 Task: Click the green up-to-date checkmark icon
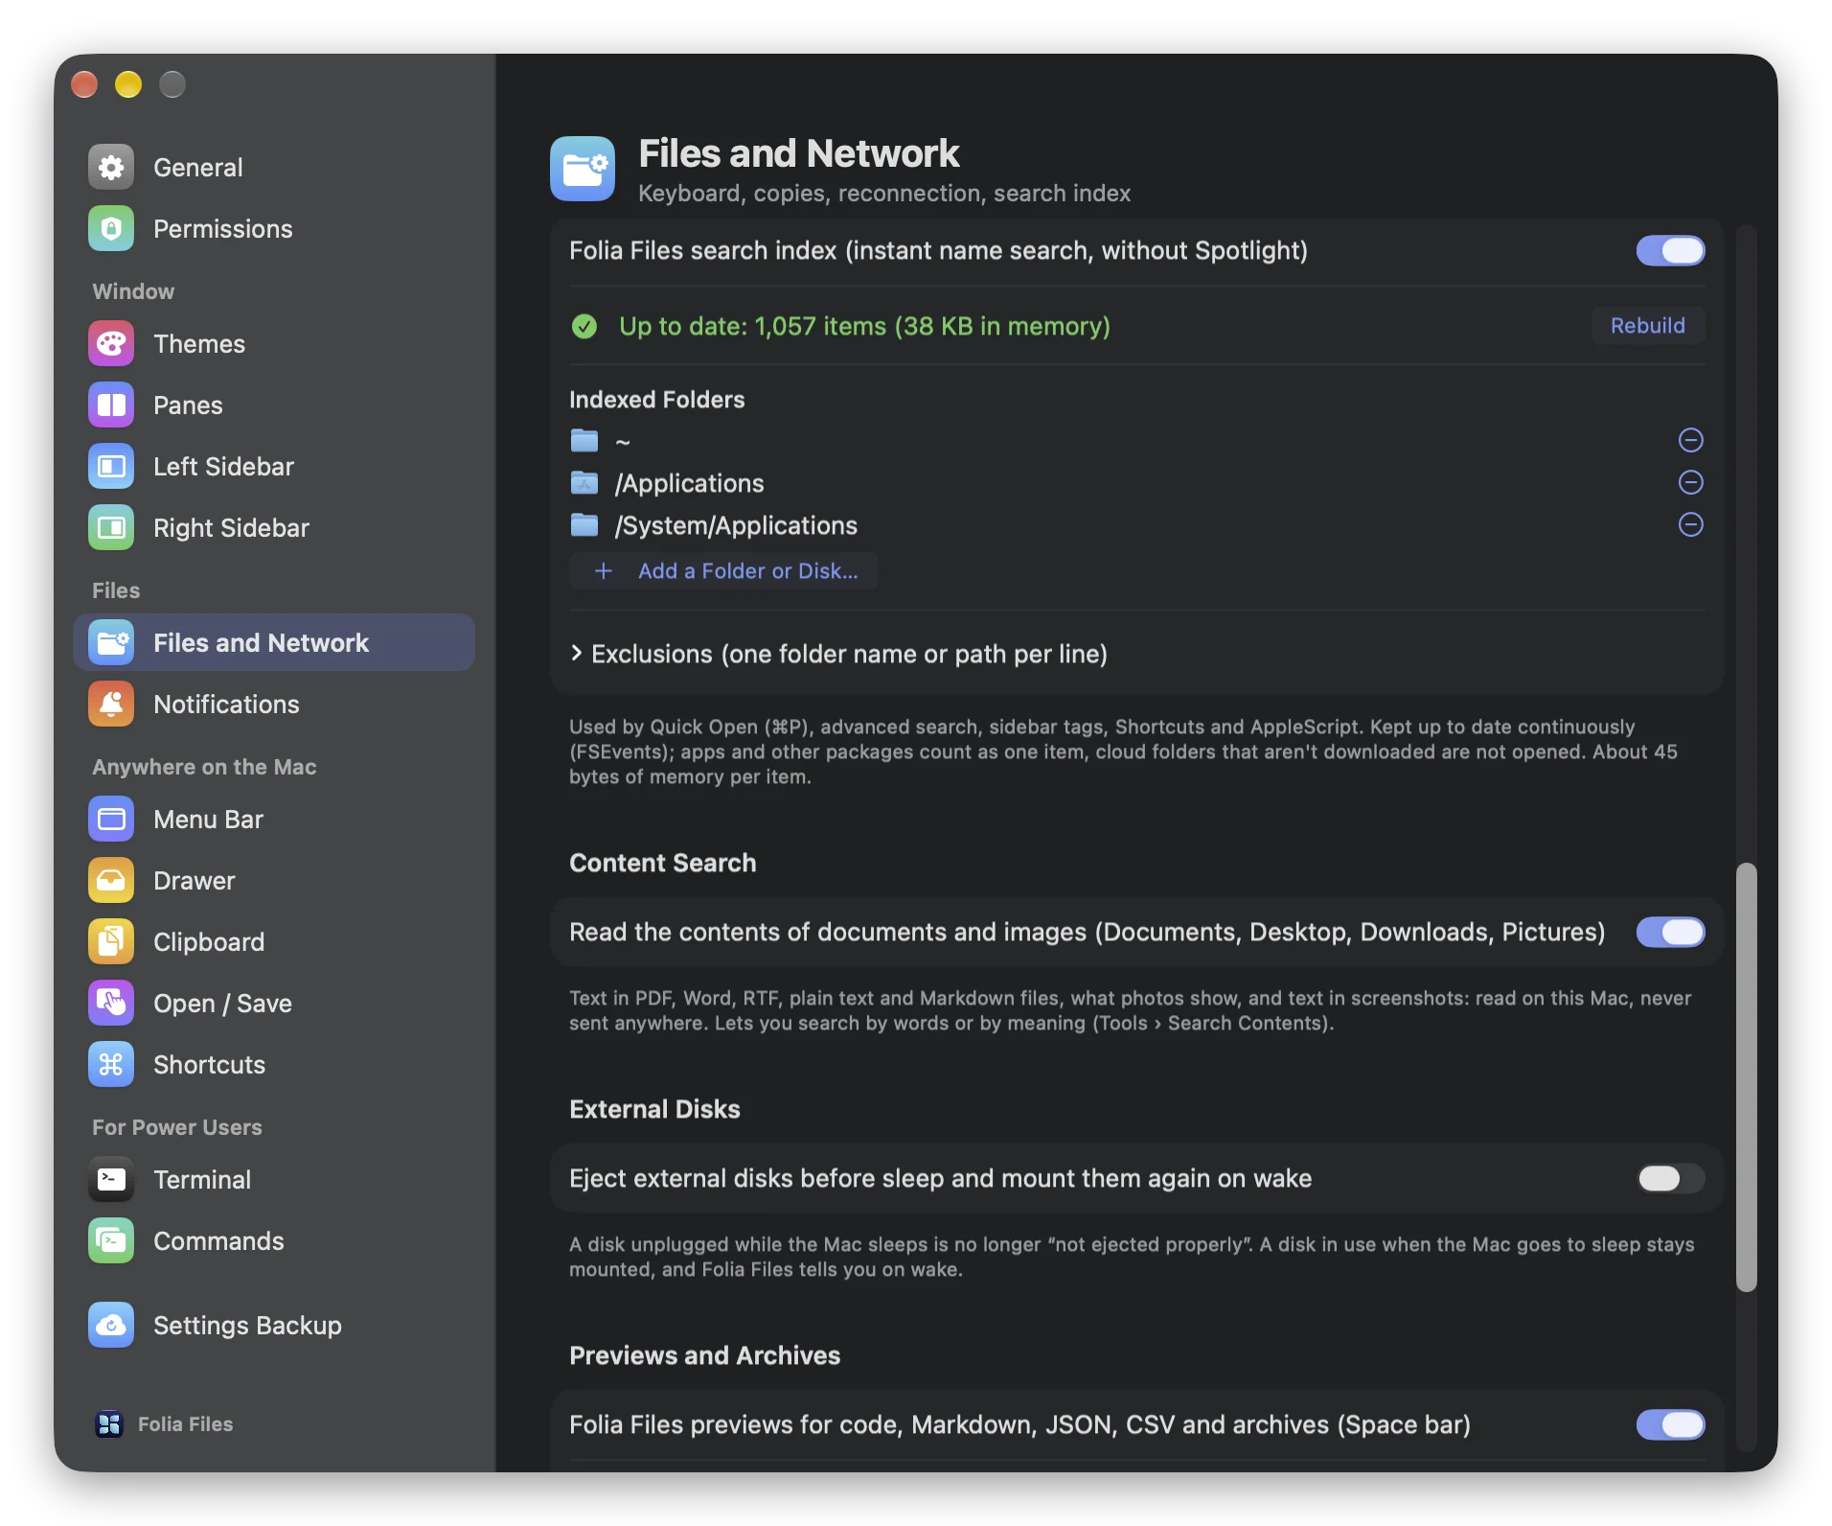click(x=584, y=327)
